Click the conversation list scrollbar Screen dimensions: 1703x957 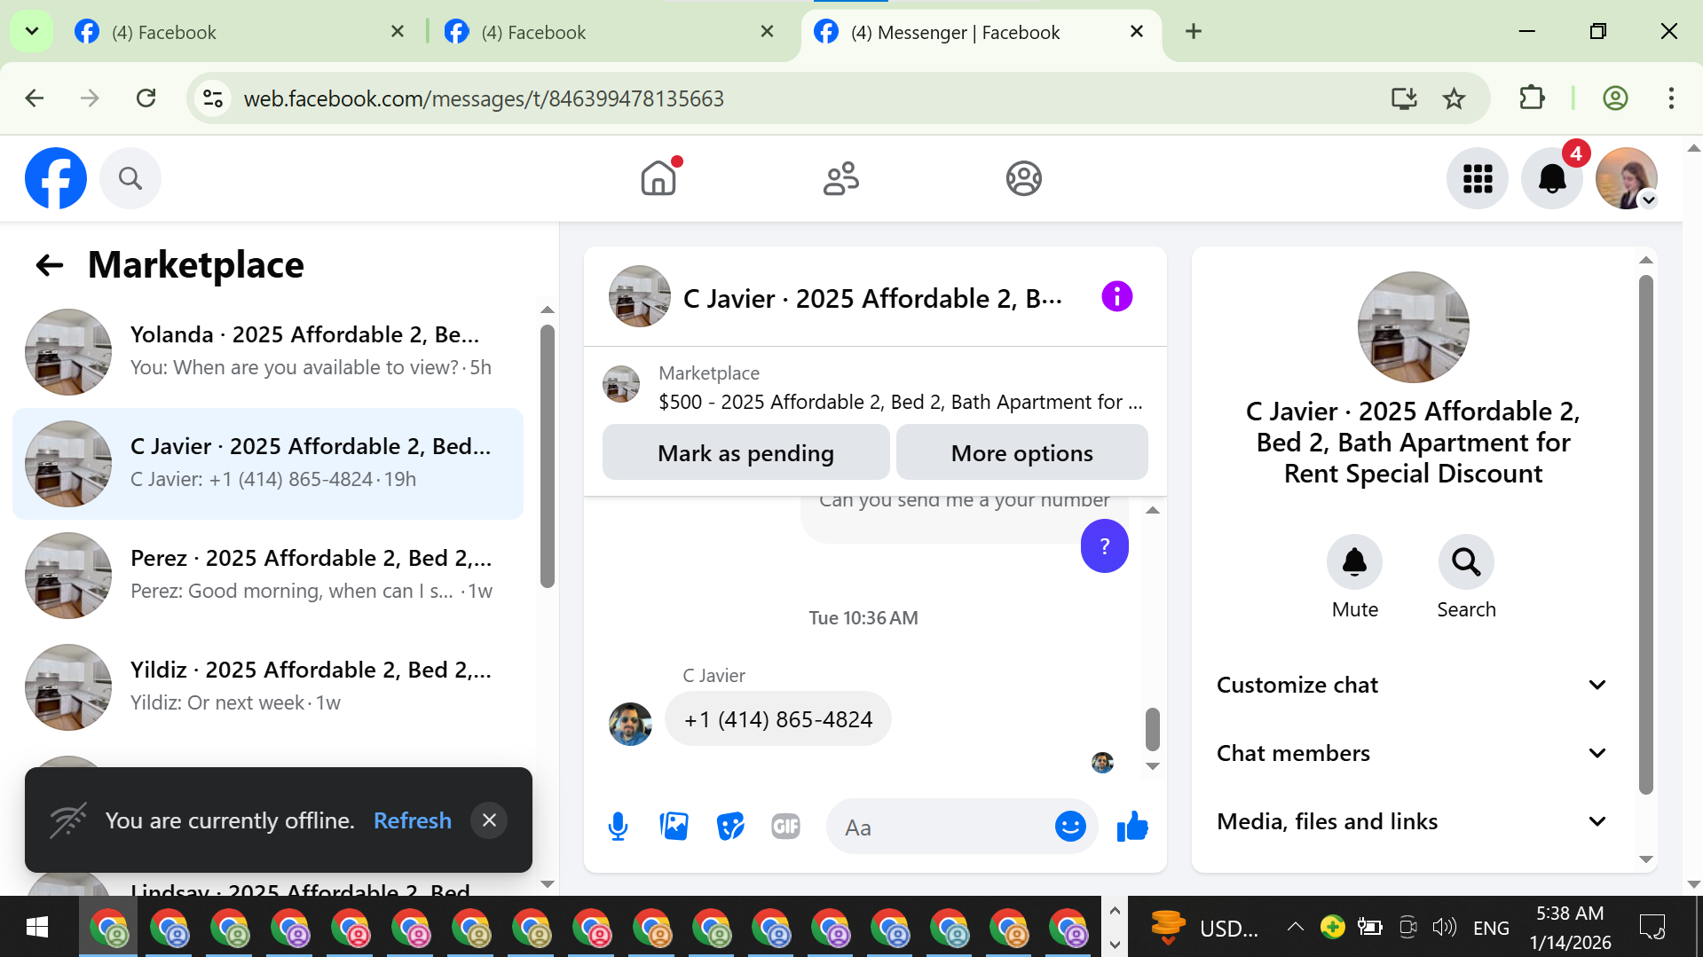tap(548, 457)
